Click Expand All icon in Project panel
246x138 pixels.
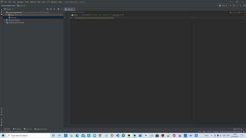tap(51, 9)
